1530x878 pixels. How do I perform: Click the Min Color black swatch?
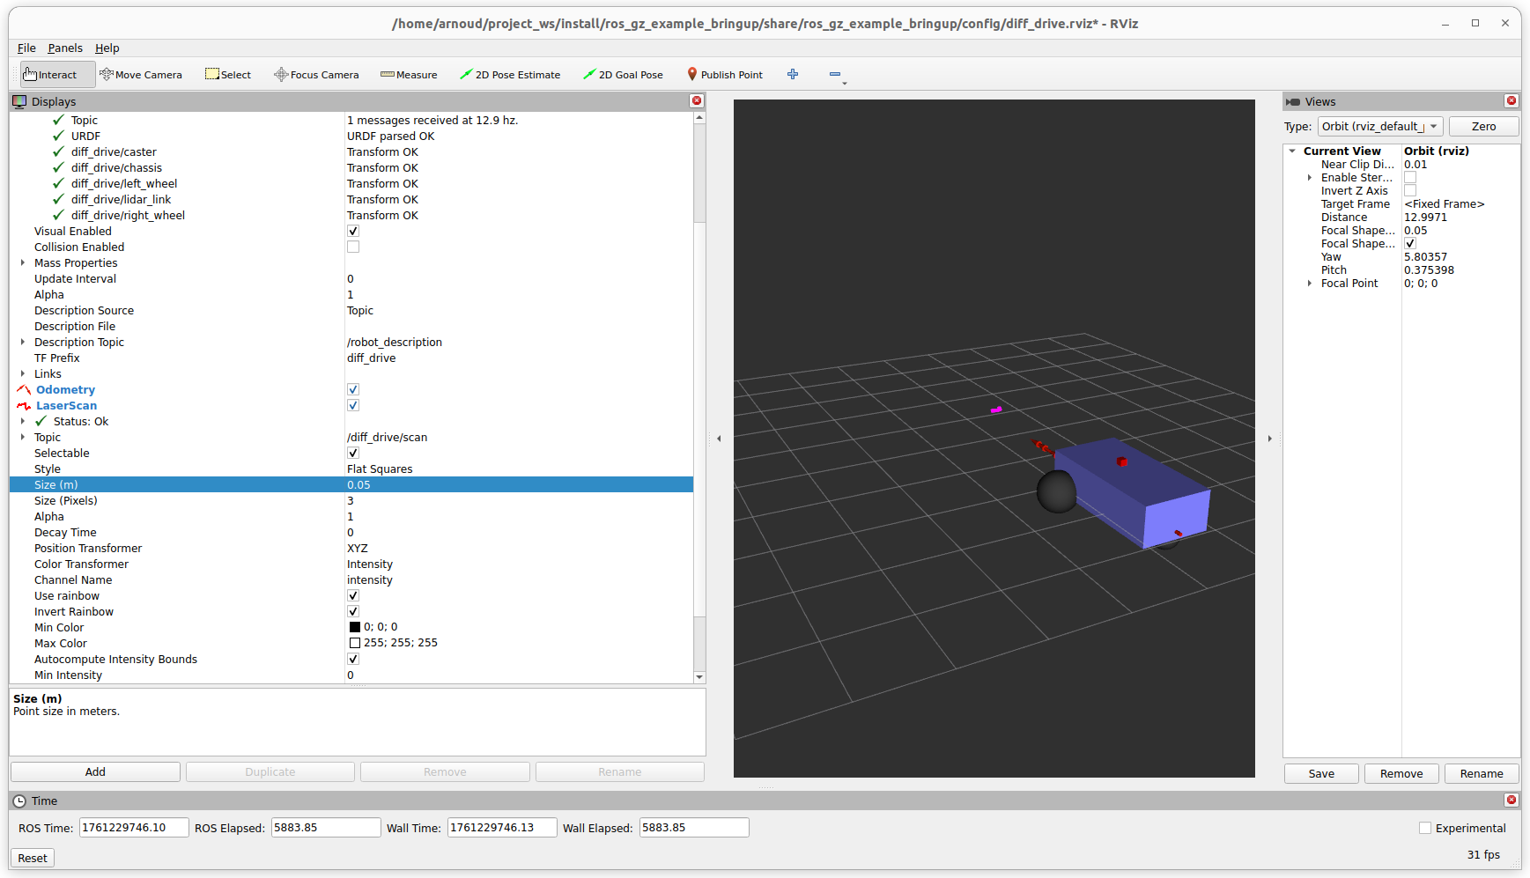(355, 628)
